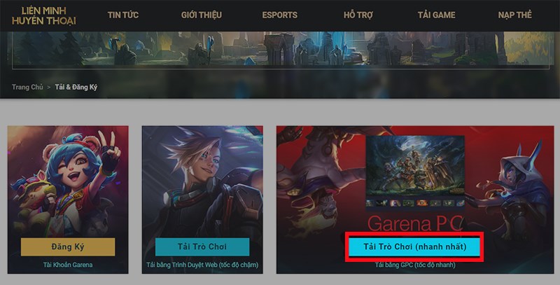Click the landscape banner image under navigation
Image resolution: width=560 pixels, height=285 pixels.
(x=281, y=50)
